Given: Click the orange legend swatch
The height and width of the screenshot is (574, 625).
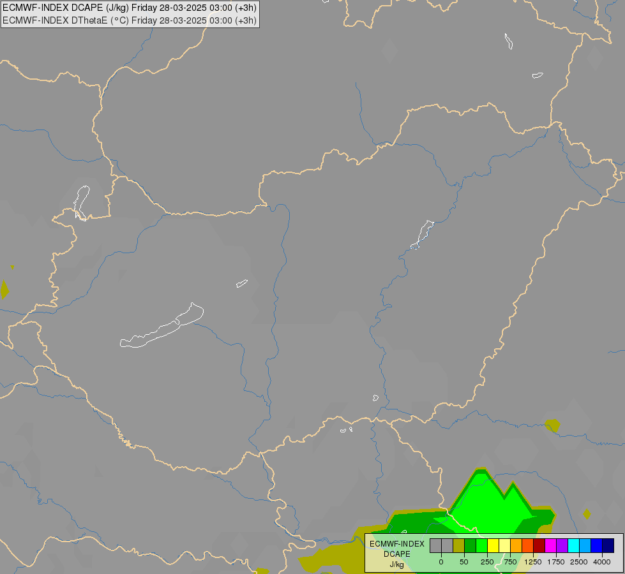Looking at the screenshot, I should (x=516, y=545).
